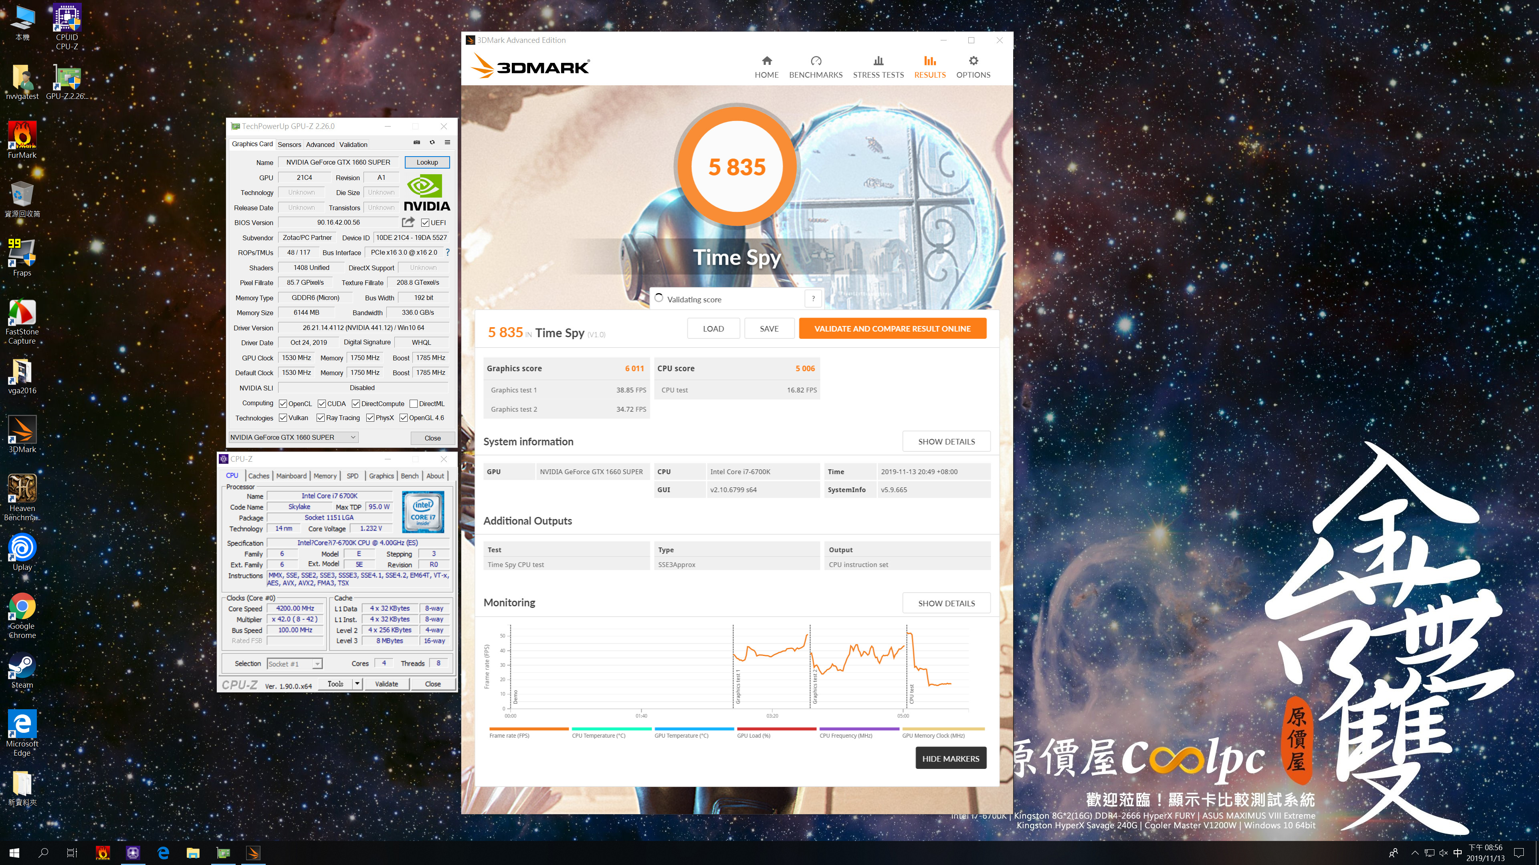Click the Windows Start button
The image size is (1539, 865).
click(14, 853)
